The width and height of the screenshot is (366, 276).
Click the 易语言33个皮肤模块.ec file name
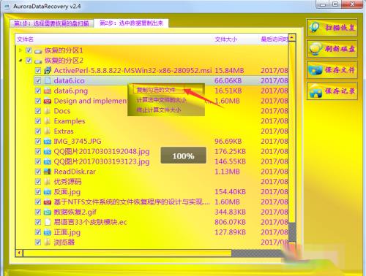90,222
